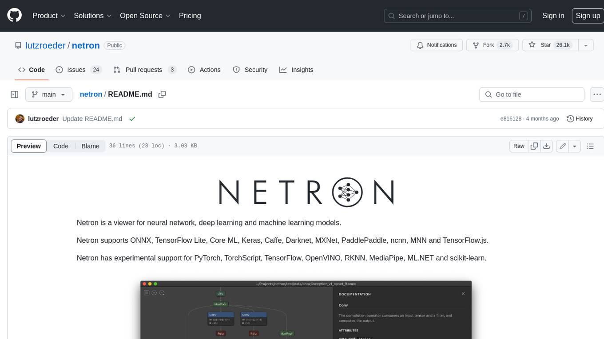The width and height of the screenshot is (604, 339).
Task: Click the netron breadcrumb link
Action: [91, 94]
